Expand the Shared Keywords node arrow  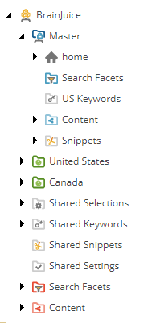22,224
